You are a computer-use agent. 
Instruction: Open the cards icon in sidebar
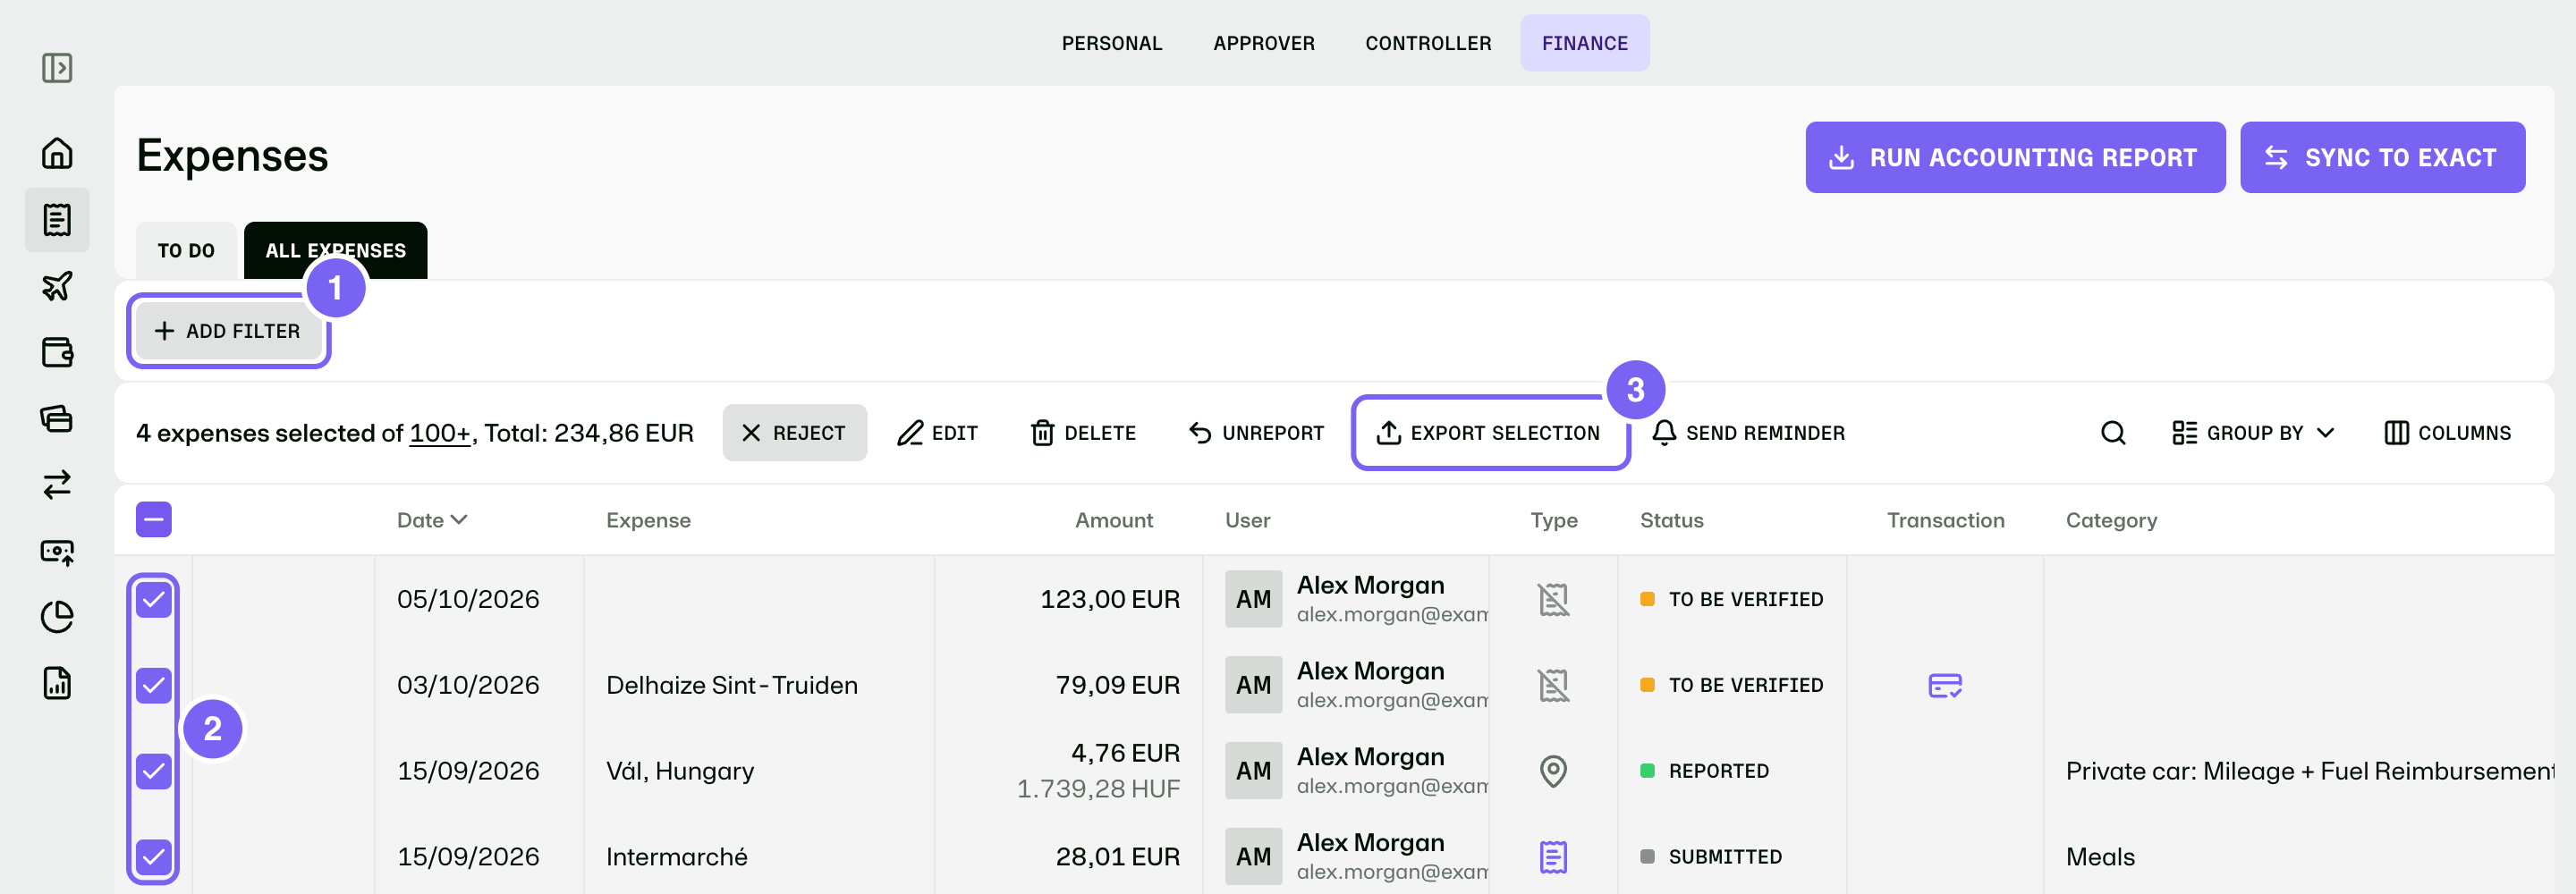[57, 418]
